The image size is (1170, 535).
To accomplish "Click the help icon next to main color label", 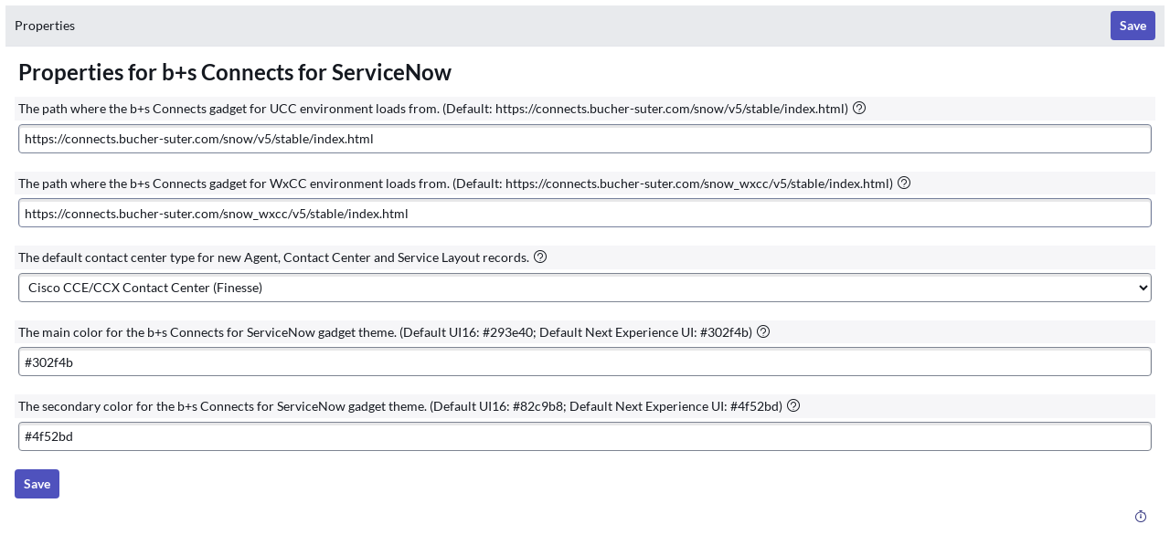I will click(x=763, y=331).
